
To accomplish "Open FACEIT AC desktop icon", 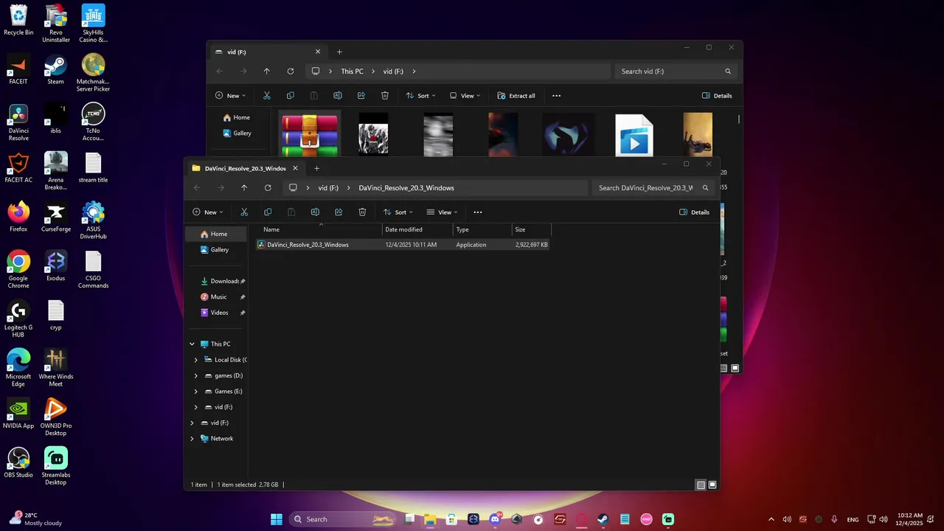I will point(18,168).
